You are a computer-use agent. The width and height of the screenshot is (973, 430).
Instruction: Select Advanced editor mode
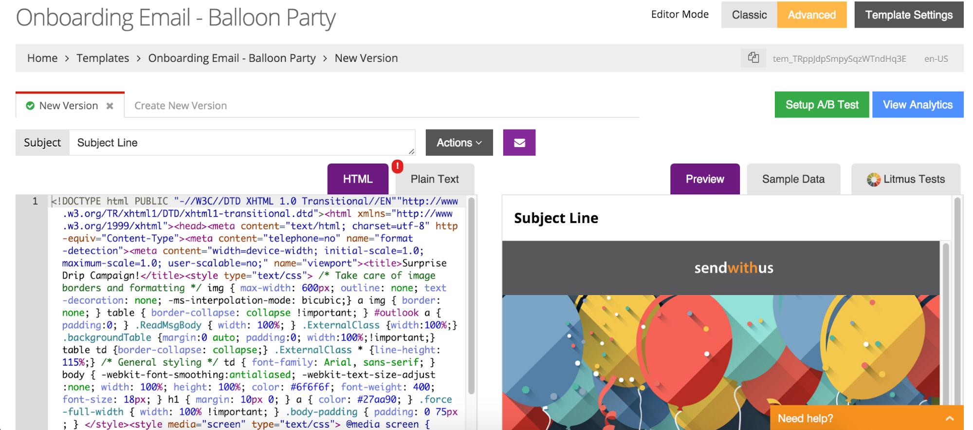point(811,15)
